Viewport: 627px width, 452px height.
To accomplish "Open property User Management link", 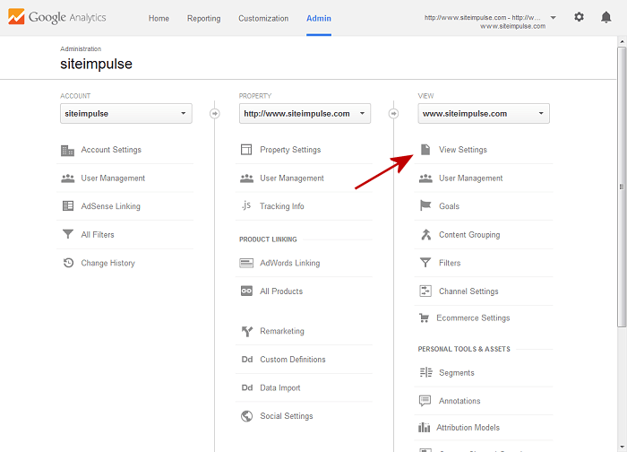I will point(292,178).
